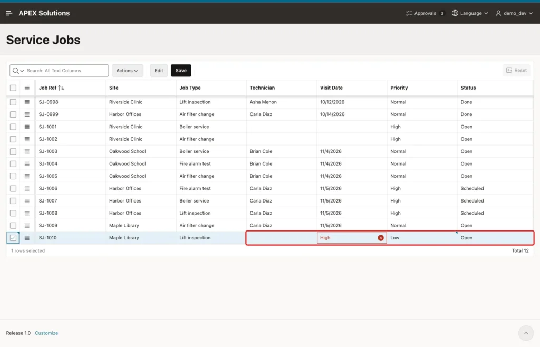The height and width of the screenshot is (347, 540).
Task: Click the Asha Menon technician cell
Action: pos(282,102)
